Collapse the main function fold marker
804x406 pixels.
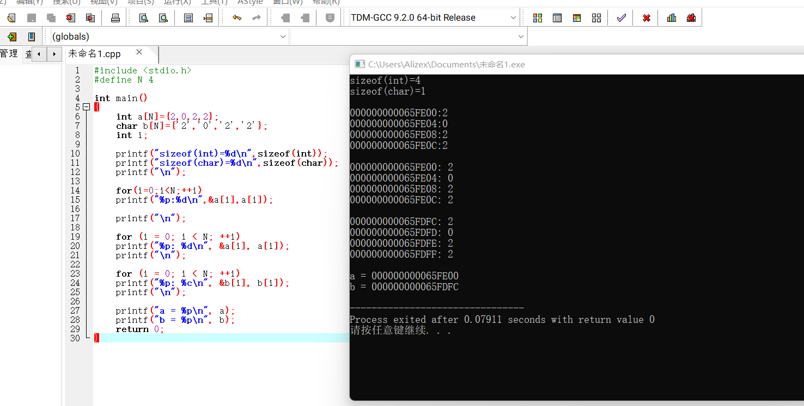pyautogui.click(x=86, y=108)
